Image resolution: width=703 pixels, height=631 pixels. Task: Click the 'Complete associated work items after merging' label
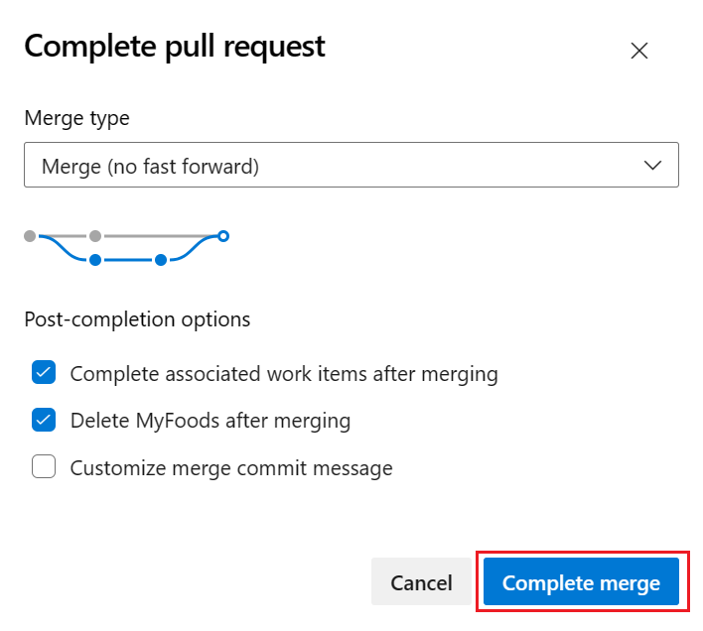pos(284,374)
